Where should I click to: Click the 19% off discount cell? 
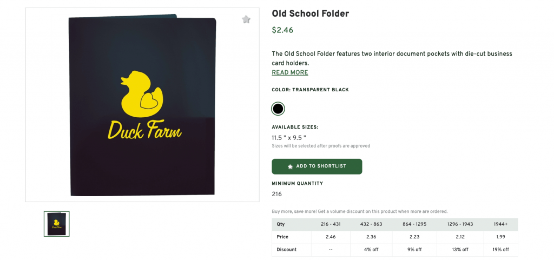(x=501, y=250)
